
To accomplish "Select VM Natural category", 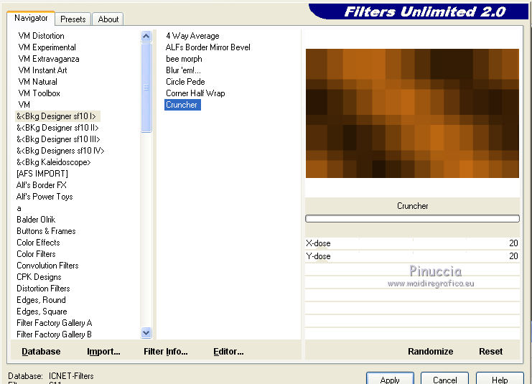I will click(37, 82).
